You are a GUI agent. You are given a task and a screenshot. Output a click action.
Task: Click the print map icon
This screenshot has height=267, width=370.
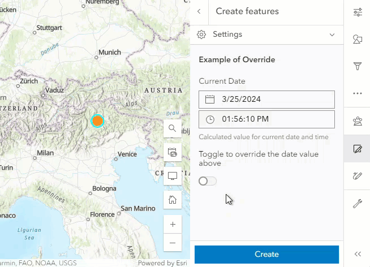tap(173, 152)
